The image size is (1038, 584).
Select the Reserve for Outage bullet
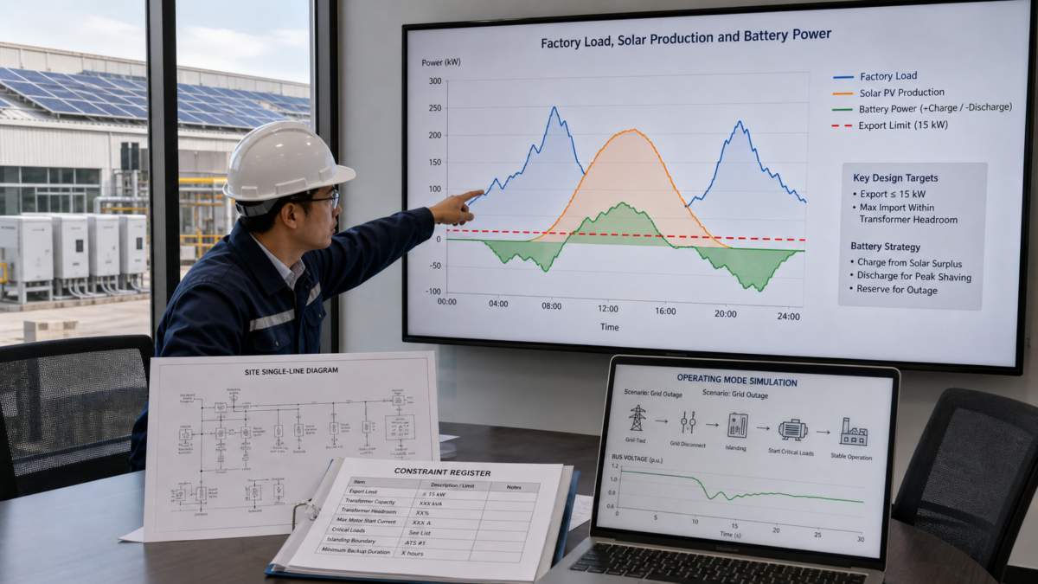point(895,292)
